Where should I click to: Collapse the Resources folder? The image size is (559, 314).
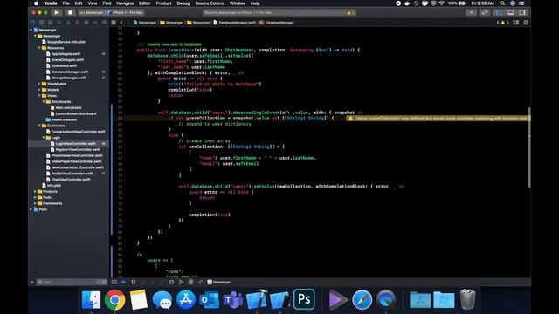pos(39,48)
